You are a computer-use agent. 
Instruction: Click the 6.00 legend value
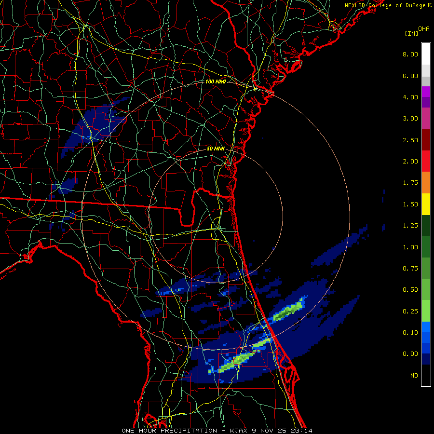tap(410, 76)
